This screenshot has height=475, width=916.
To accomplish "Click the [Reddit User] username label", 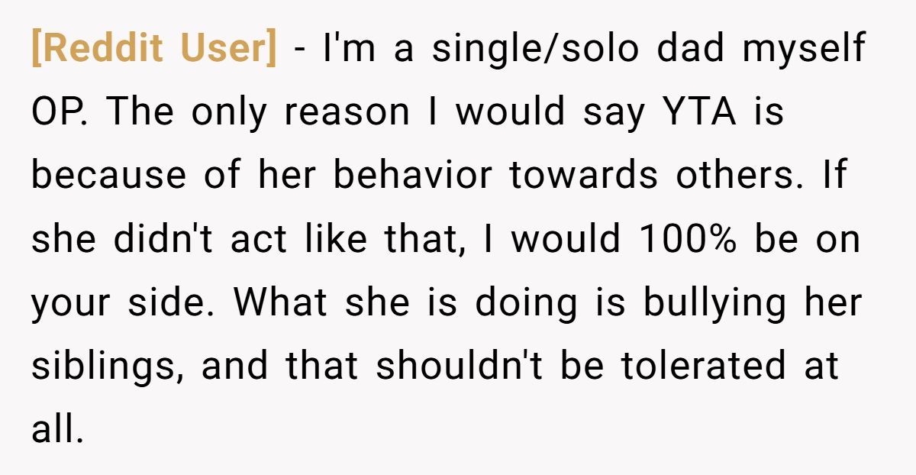I will pyautogui.click(x=153, y=49).
